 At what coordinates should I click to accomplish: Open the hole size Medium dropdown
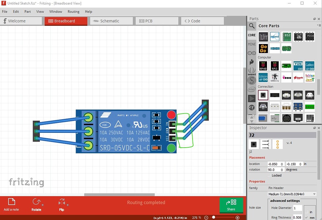292,194
